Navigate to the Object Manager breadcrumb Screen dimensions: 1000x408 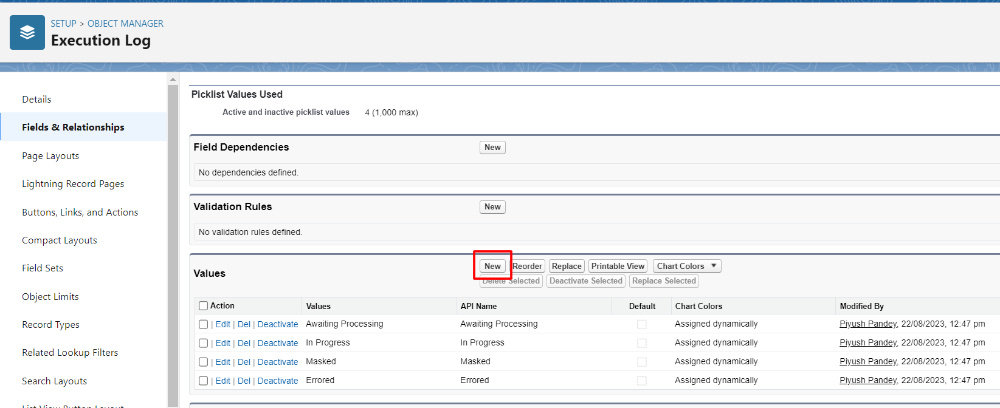click(x=125, y=24)
